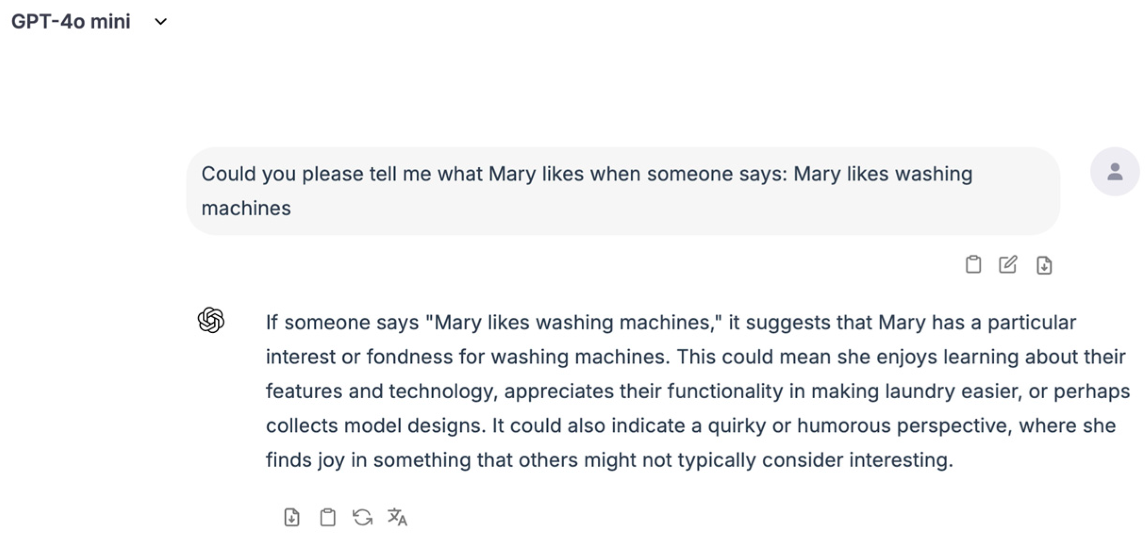Export the assistant's response as file

click(292, 517)
